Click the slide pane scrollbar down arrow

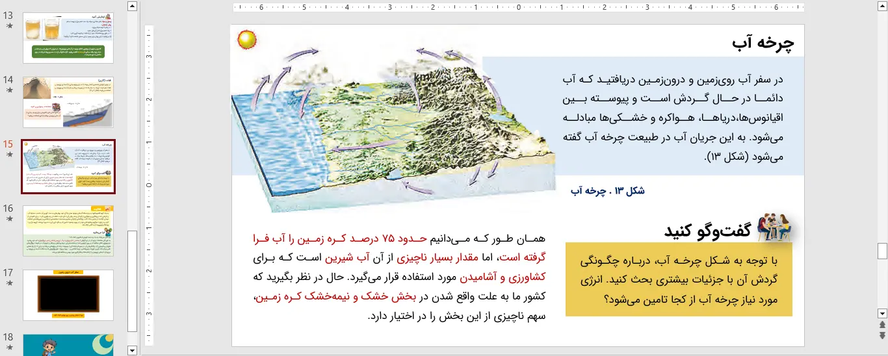point(882,312)
